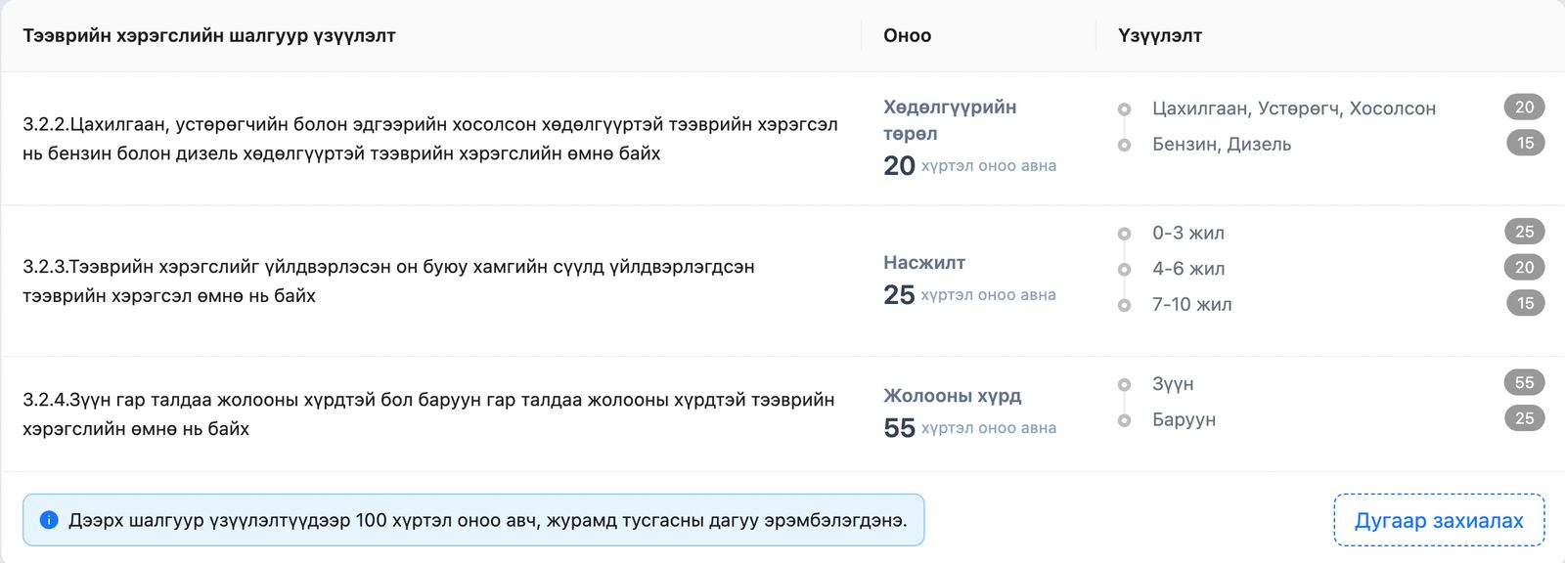Click the 20-point badge next to Цахилгаан, Устөрөгч, Хосолсон
This screenshot has width=1565, height=563.
1523,108
